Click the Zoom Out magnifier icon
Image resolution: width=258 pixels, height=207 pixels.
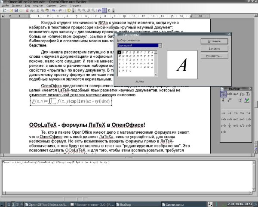[84, 10]
